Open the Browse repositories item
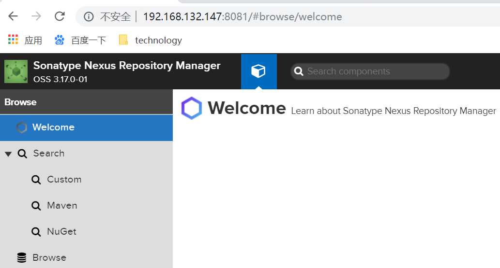Image resolution: width=500 pixels, height=268 pixels. coord(49,257)
